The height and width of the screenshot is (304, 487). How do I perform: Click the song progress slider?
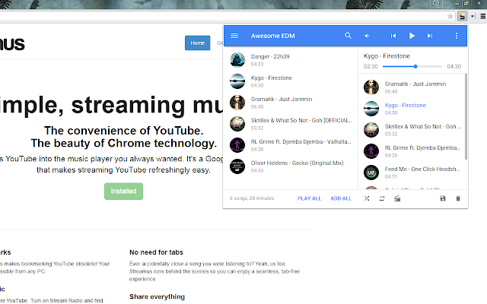tap(415, 67)
